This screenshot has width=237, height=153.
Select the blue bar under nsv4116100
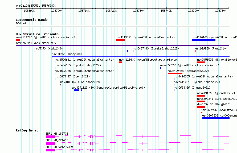pos(203,40)
